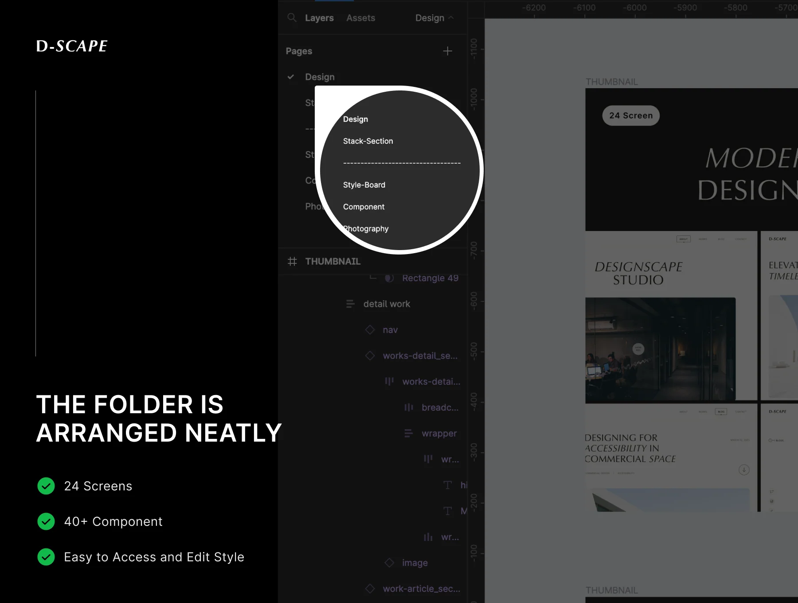The image size is (798, 603).
Task: Click the -6000 horizontal ruler mark
Action: pyautogui.click(x=634, y=8)
